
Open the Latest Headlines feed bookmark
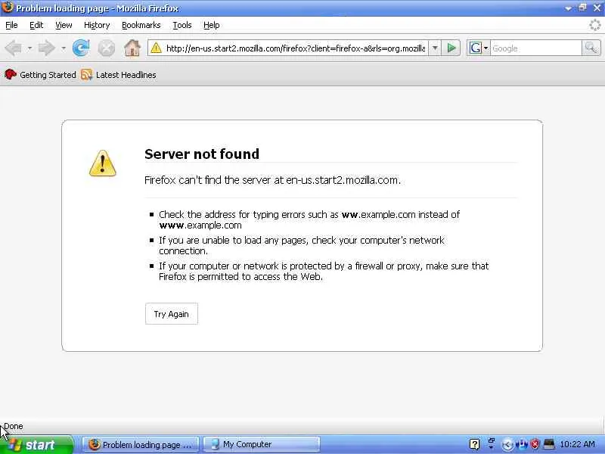point(119,75)
